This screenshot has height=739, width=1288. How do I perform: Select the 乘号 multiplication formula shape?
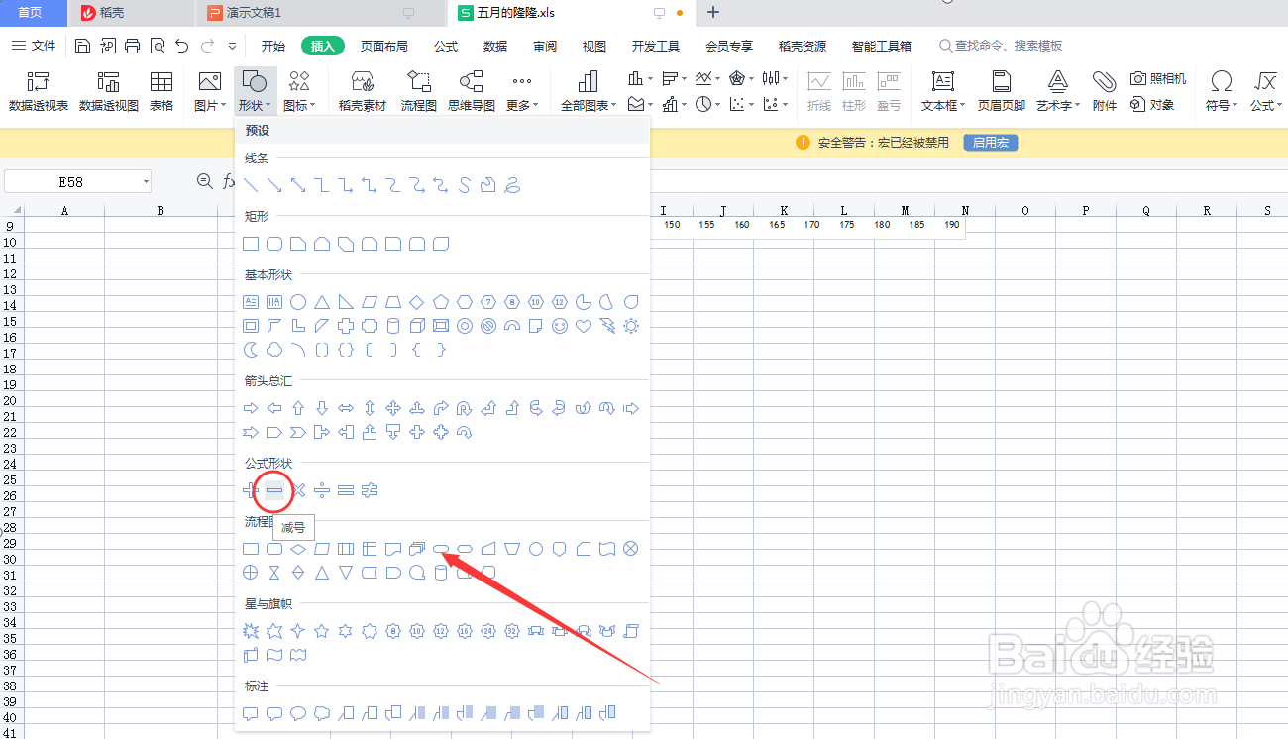click(297, 489)
